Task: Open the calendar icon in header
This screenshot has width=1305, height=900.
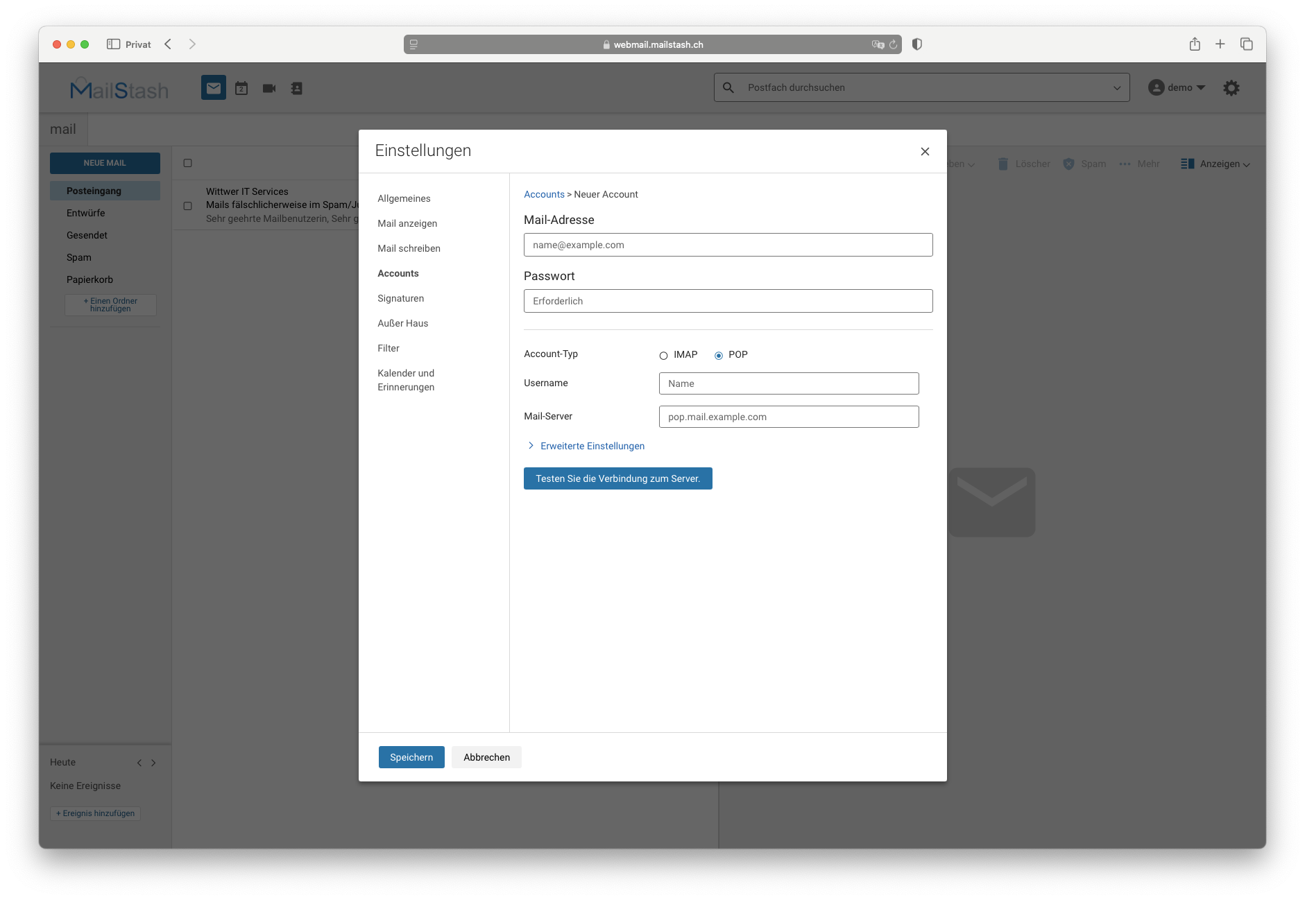Action: [241, 88]
